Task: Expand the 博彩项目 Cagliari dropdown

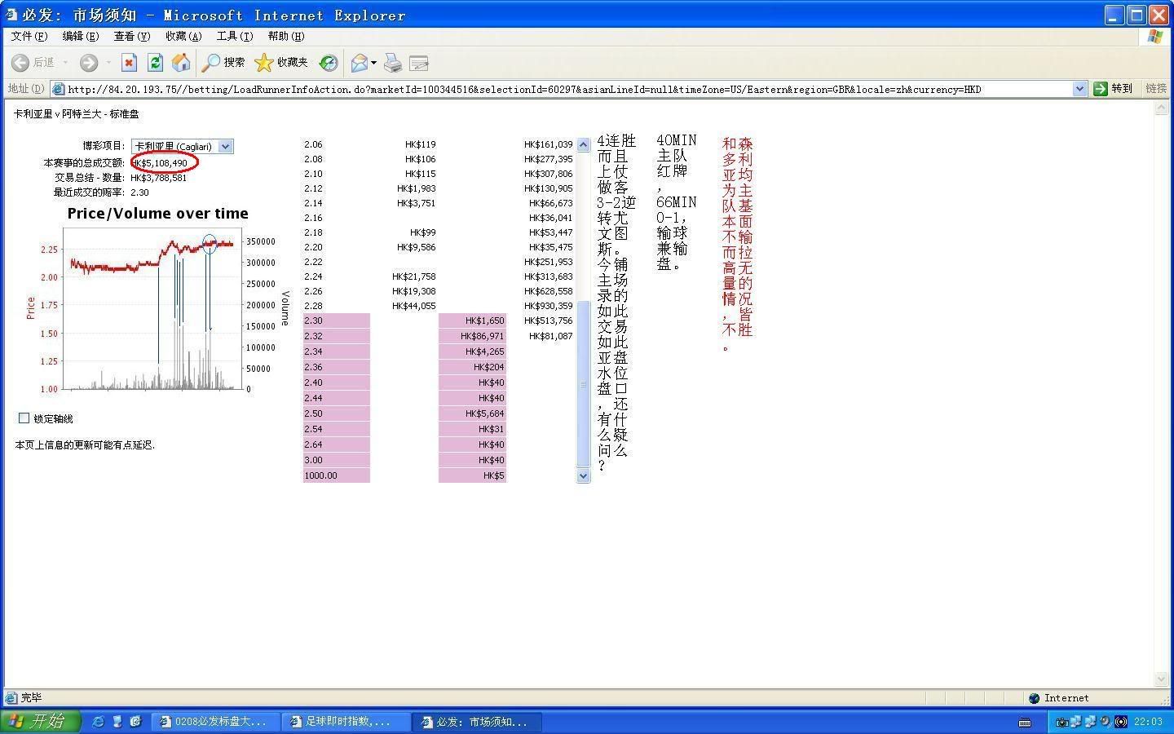Action: [226, 146]
